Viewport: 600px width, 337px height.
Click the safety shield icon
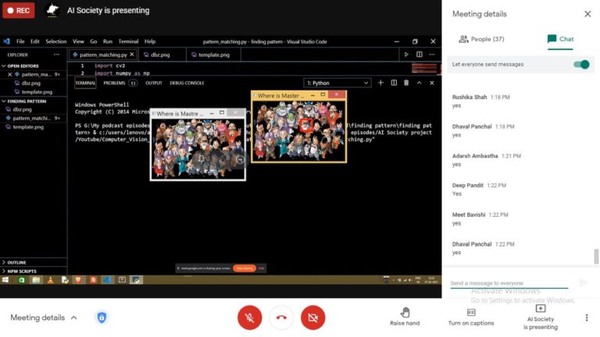tap(102, 317)
